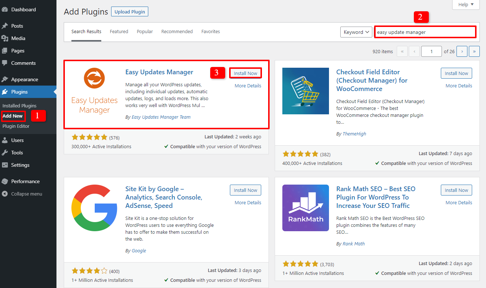486x288 pixels.
Task: Install Site Kit by Google plugin
Action: [246, 190]
